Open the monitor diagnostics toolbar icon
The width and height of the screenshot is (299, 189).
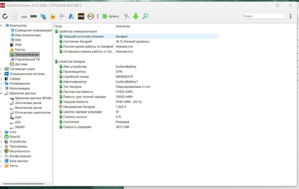pyautogui.click(x=43, y=16)
